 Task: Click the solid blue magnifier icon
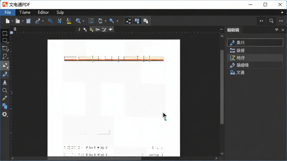[x=112, y=21]
